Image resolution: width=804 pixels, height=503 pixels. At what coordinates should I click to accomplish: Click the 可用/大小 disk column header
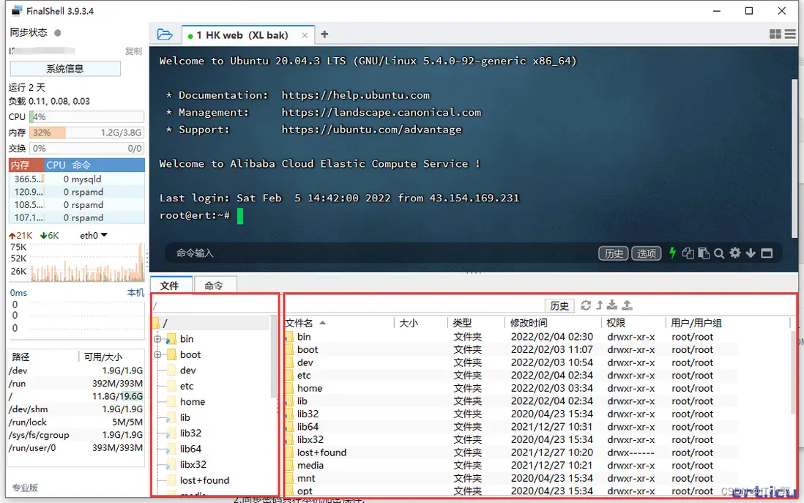pos(111,357)
